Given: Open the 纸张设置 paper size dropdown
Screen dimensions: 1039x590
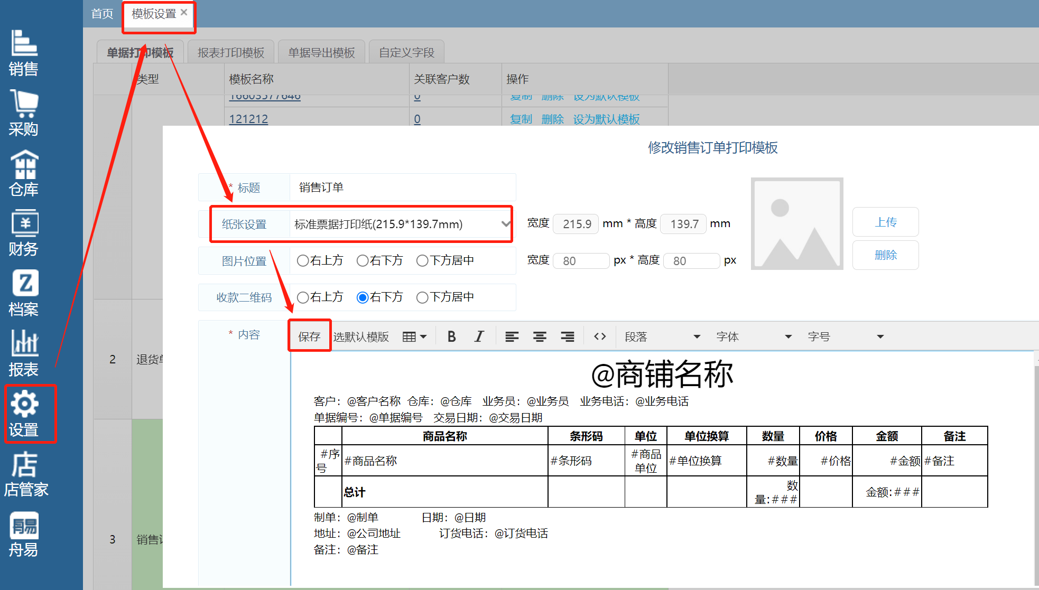Looking at the screenshot, I should 401,224.
